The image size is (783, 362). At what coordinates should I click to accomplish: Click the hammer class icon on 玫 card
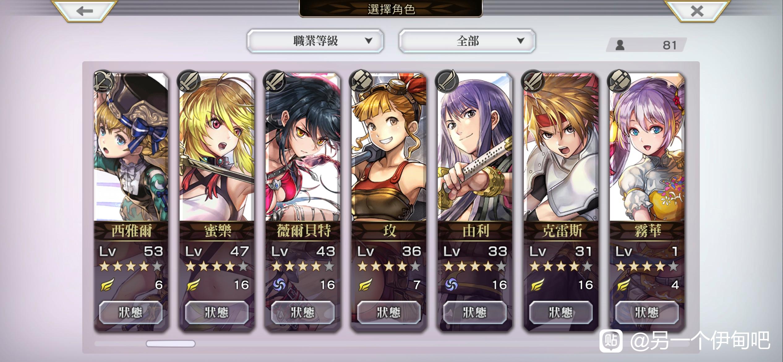click(x=361, y=81)
